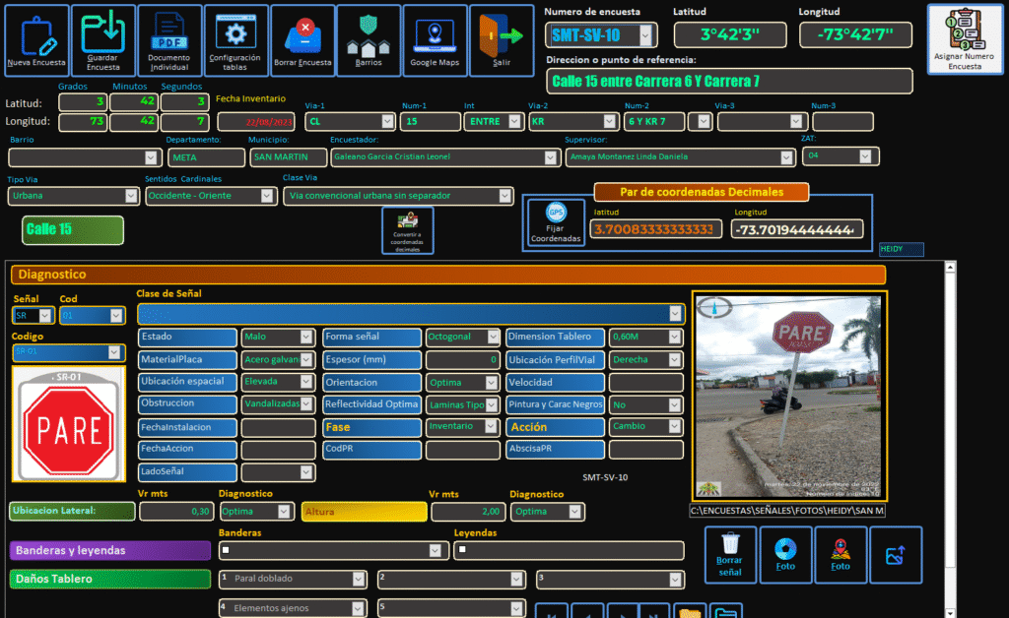Viewport: 1009px width, 618px height.
Task: Open the Paral doblado damage dropdown
Action: click(x=359, y=580)
